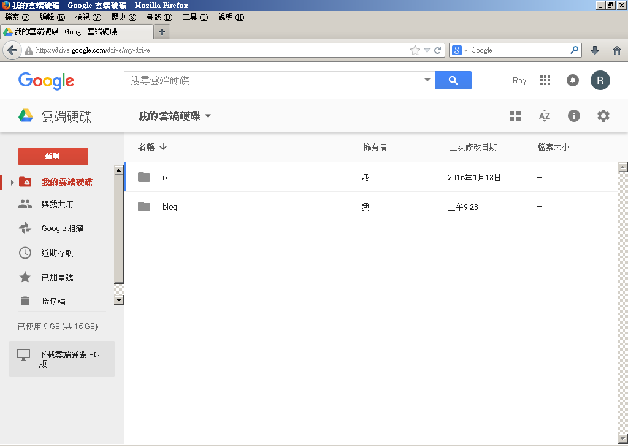The height and width of the screenshot is (446, 628).
Task: Open the 書籤 (B) menu
Action: pos(159,17)
